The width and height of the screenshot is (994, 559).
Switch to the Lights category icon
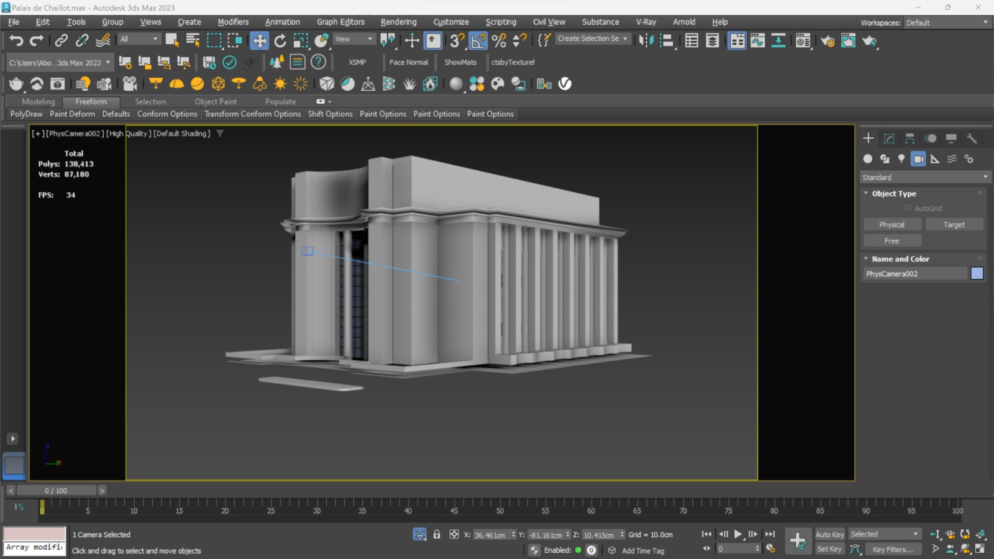click(x=901, y=159)
